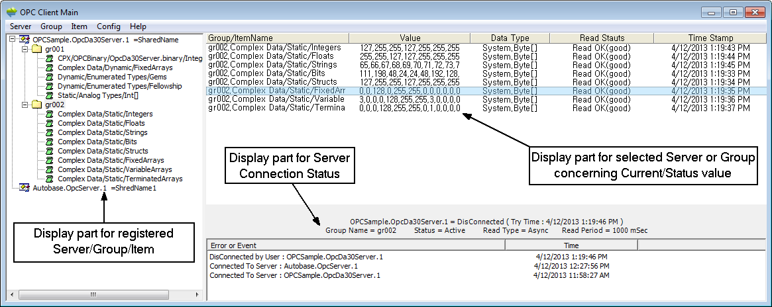Select the gr002 Complex Data/Static/Integers row

[x=275, y=48]
